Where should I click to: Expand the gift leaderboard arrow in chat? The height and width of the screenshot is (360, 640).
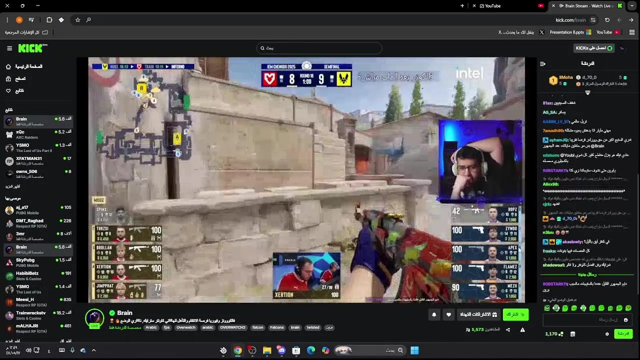(587, 92)
